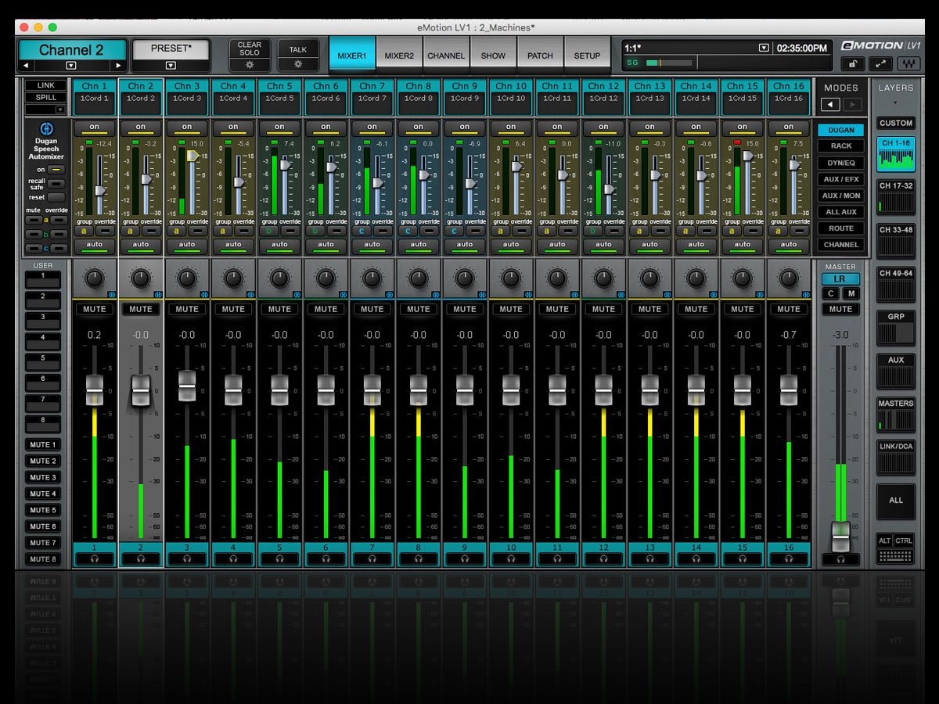939x704 pixels.
Task: Open the PATCH tab
Action: pyautogui.click(x=540, y=56)
